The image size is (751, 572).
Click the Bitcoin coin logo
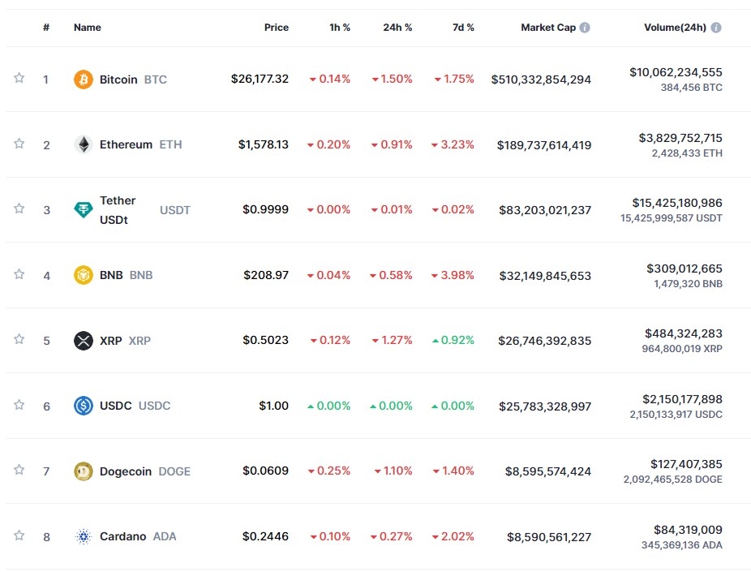84,80
